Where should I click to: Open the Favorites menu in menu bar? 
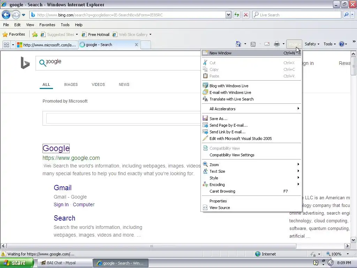point(47,25)
